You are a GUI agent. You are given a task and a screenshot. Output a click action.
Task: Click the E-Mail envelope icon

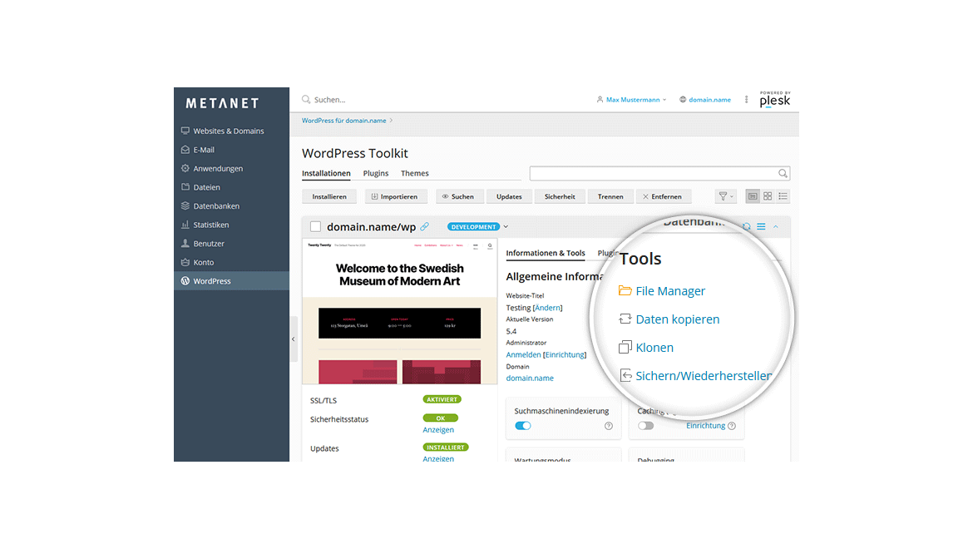[x=185, y=150]
